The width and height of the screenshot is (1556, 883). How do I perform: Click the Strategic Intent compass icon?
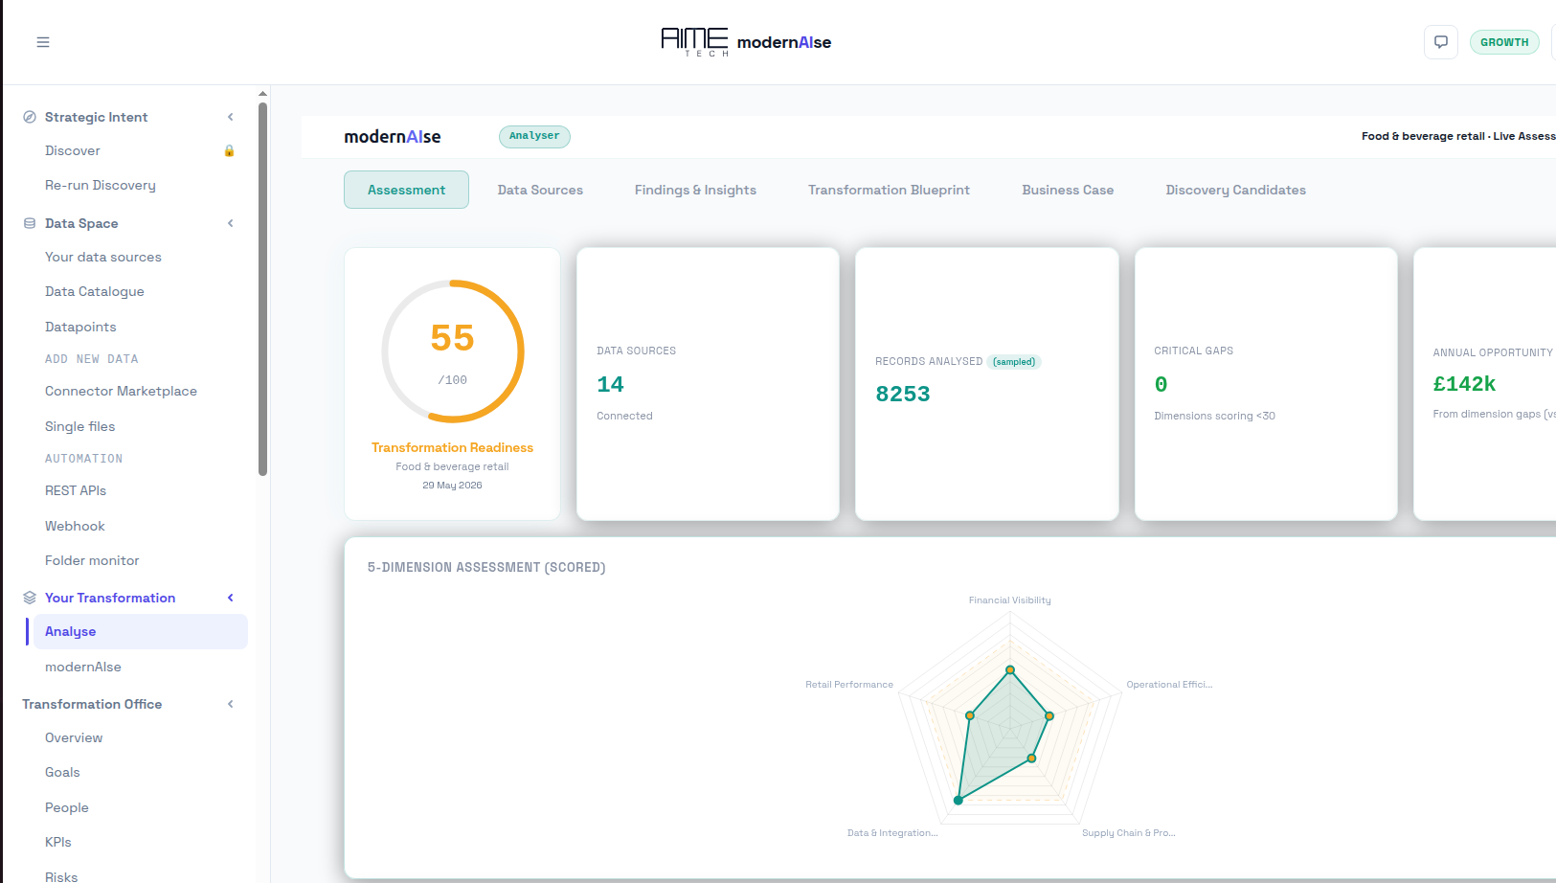click(30, 117)
